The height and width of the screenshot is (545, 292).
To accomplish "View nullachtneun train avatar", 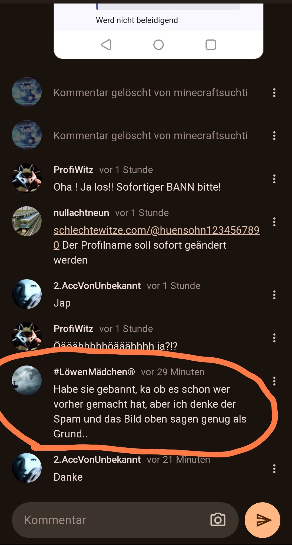I will pyautogui.click(x=27, y=221).
